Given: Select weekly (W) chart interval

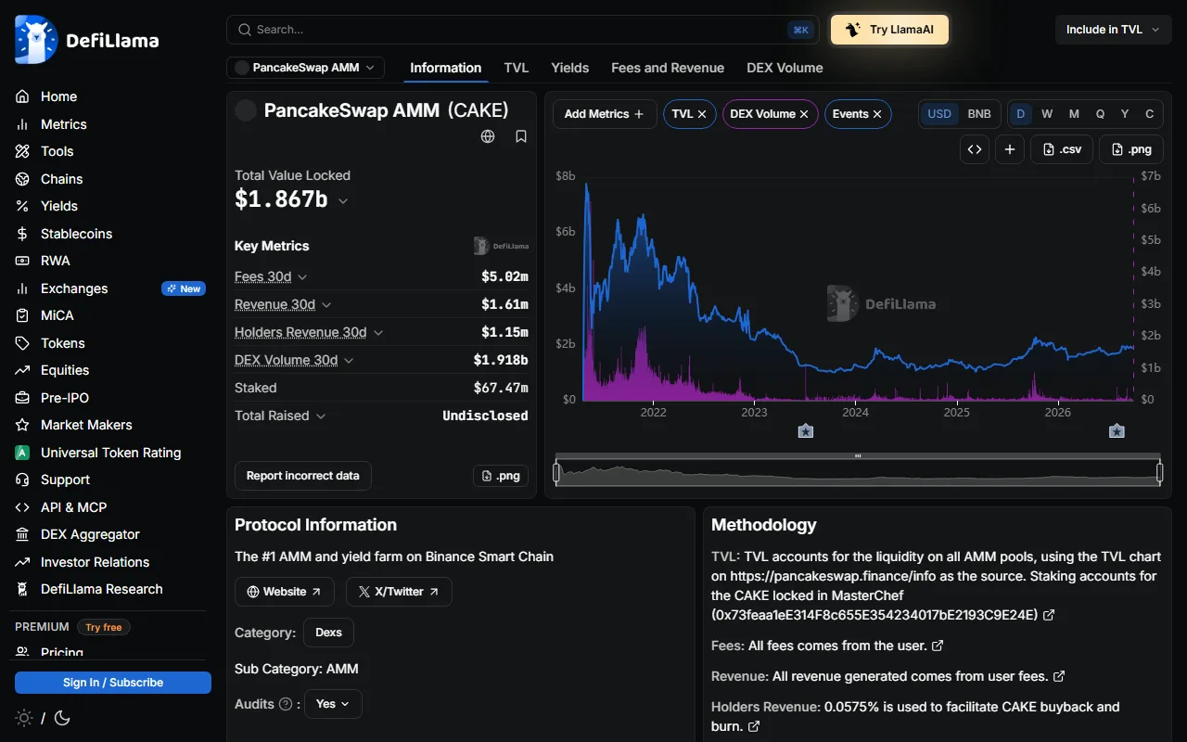Looking at the screenshot, I should click(x=1047, y=114).
